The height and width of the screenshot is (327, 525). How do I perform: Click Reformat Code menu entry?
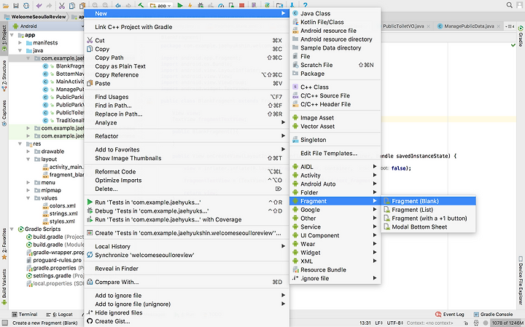coord(187,172)
